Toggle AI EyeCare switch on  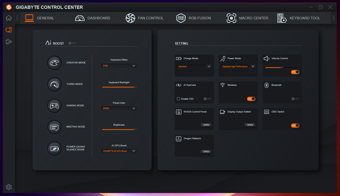tap(207, 99)
